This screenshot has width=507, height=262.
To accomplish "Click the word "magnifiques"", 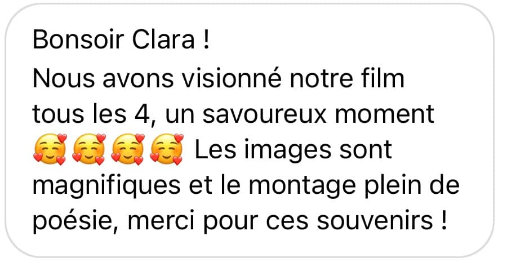I will [106, 187].
